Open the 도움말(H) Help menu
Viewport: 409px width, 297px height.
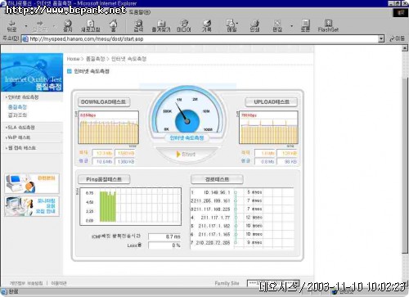coord(140,12)
